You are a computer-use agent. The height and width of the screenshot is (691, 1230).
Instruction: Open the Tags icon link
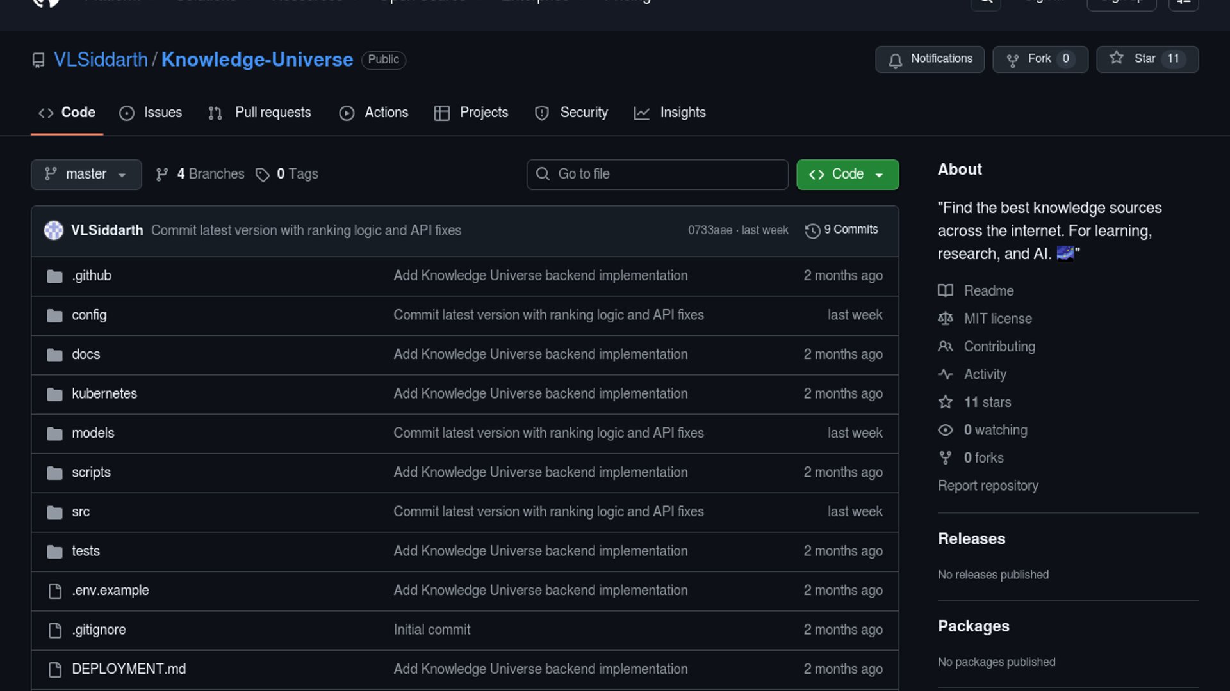click(x=263, y=175)
